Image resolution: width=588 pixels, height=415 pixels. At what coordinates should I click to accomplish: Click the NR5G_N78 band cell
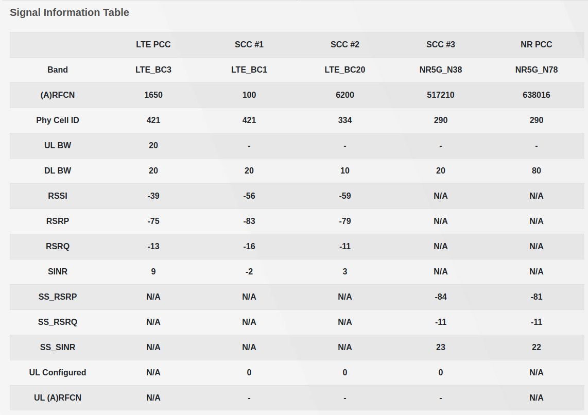click(537, 70)
